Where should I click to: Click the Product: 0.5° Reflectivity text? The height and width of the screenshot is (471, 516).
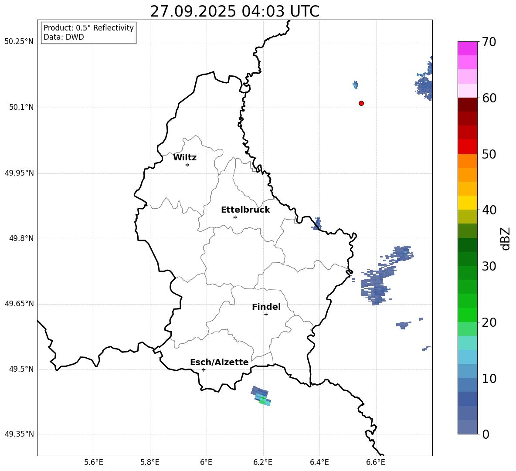coord(88,28)
